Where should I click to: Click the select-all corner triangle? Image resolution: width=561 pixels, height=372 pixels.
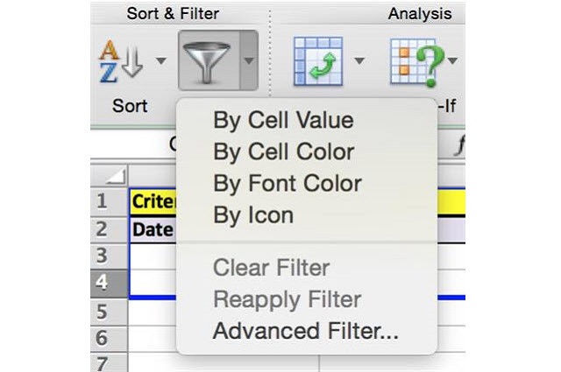[117, 176]
